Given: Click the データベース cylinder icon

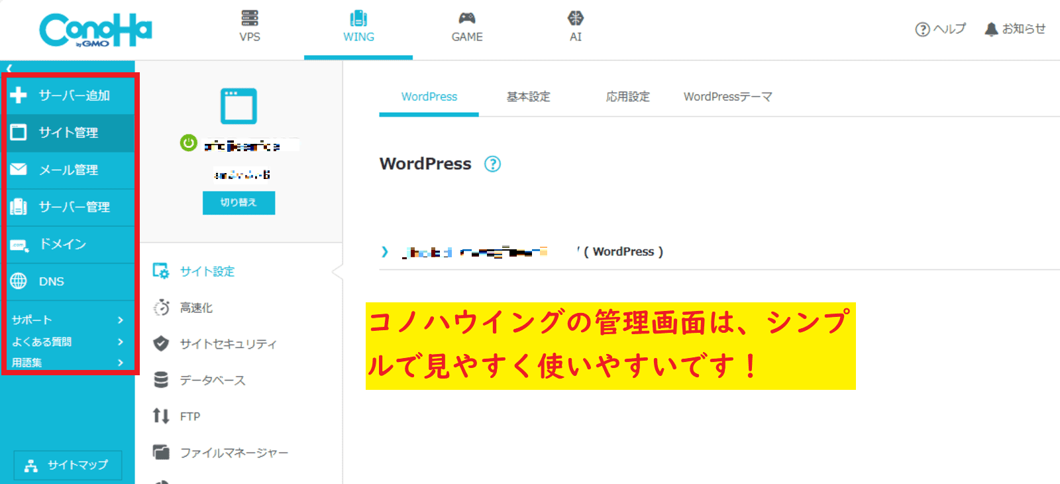Looking at the screenshot, I should pyautogui.click(x=161, y=380).
